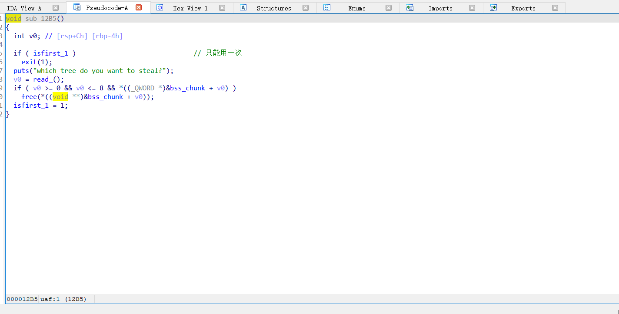Select variable v0 in declaration line

click(33, 36)
